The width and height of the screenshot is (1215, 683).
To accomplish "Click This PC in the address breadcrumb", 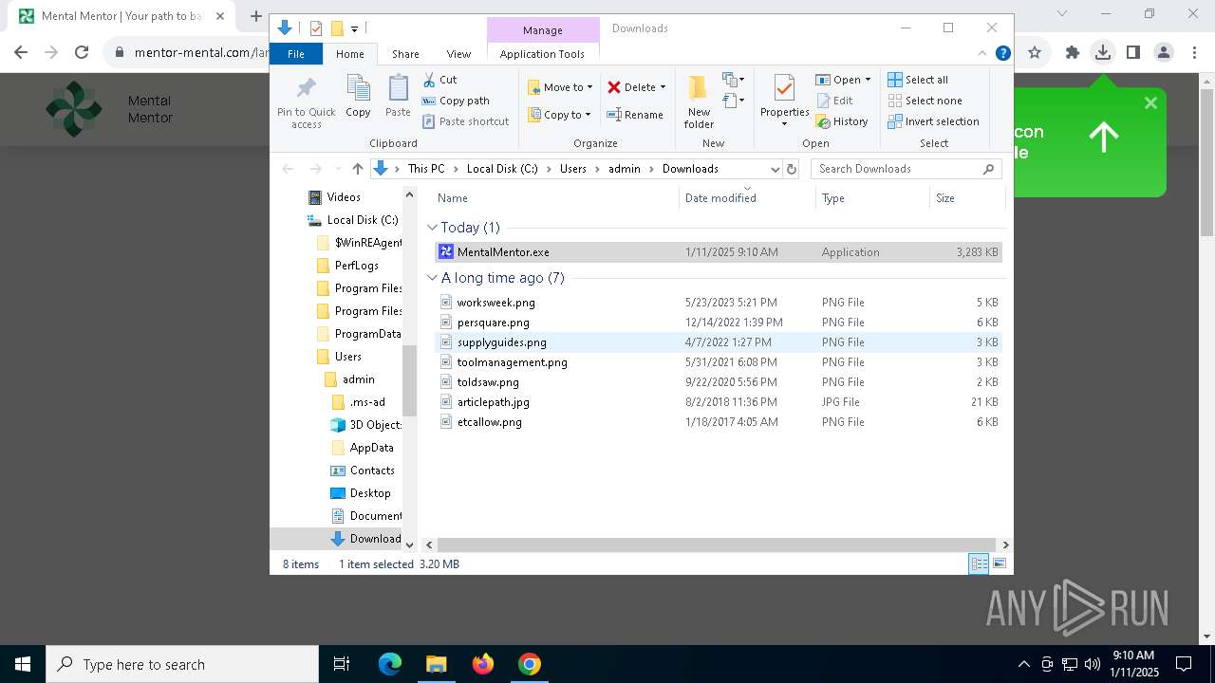I will (x=426, y=169).
